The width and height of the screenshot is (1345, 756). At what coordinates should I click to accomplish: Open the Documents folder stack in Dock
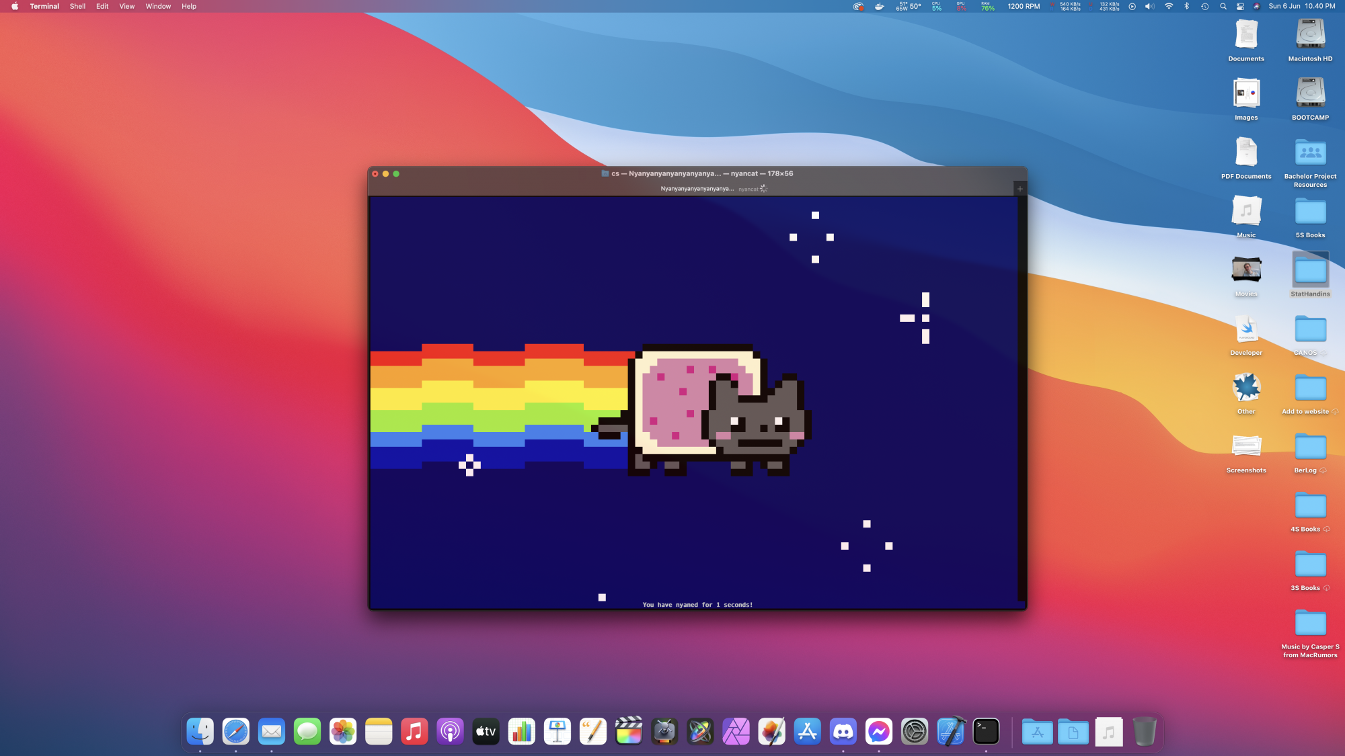point(1073,731)
